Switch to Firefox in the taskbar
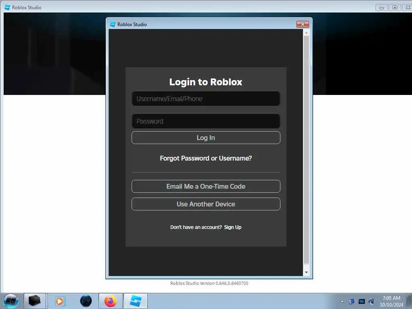 click(110, 301)
